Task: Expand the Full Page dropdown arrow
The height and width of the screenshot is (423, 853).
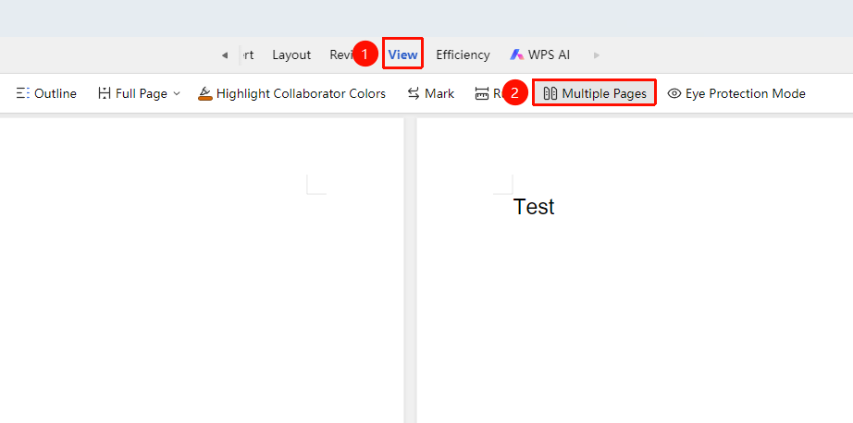Action: (x=177, y=93)
